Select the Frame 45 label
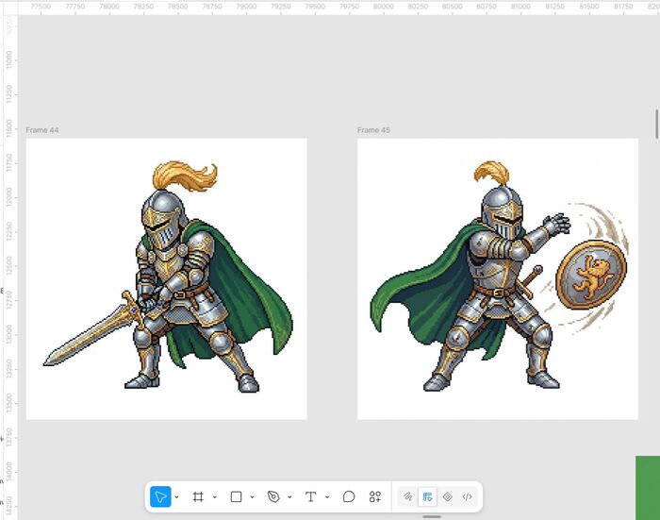 tap(373, 130)
